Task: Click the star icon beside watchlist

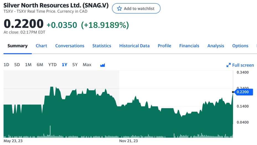Action: click(x=120, y=9)
